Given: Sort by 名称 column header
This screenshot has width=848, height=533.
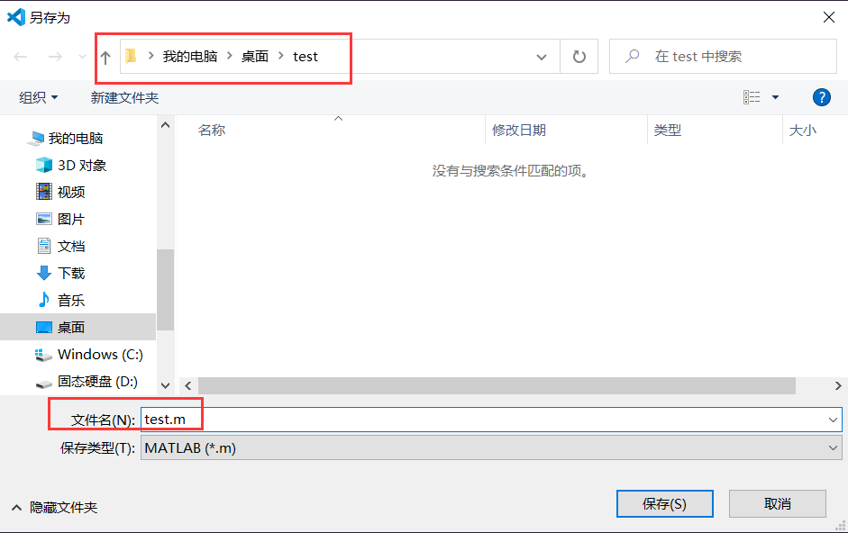Looking at the screenshot, I should 212,131.
